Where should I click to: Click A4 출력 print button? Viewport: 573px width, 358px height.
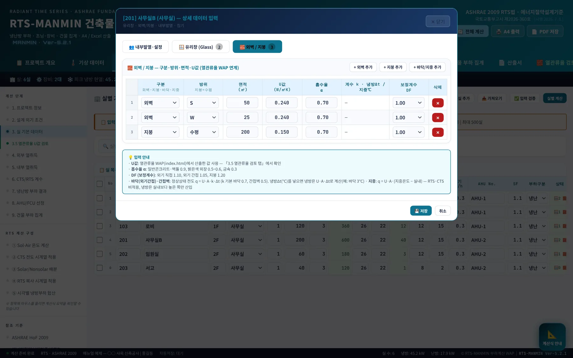[508, 32]
